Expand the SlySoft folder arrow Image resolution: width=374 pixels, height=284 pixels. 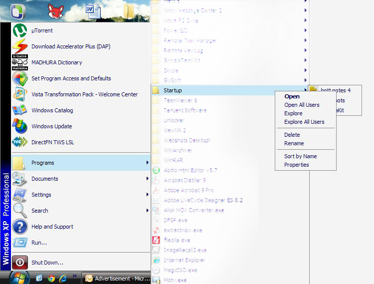pyautogui.click(x=306, y=80)
